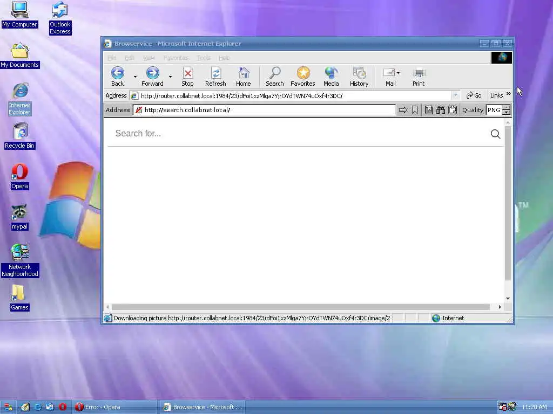553x414 pixels.
Task: Select the Recycle Bin desktop icon
Action: click(x=20, y=136)
